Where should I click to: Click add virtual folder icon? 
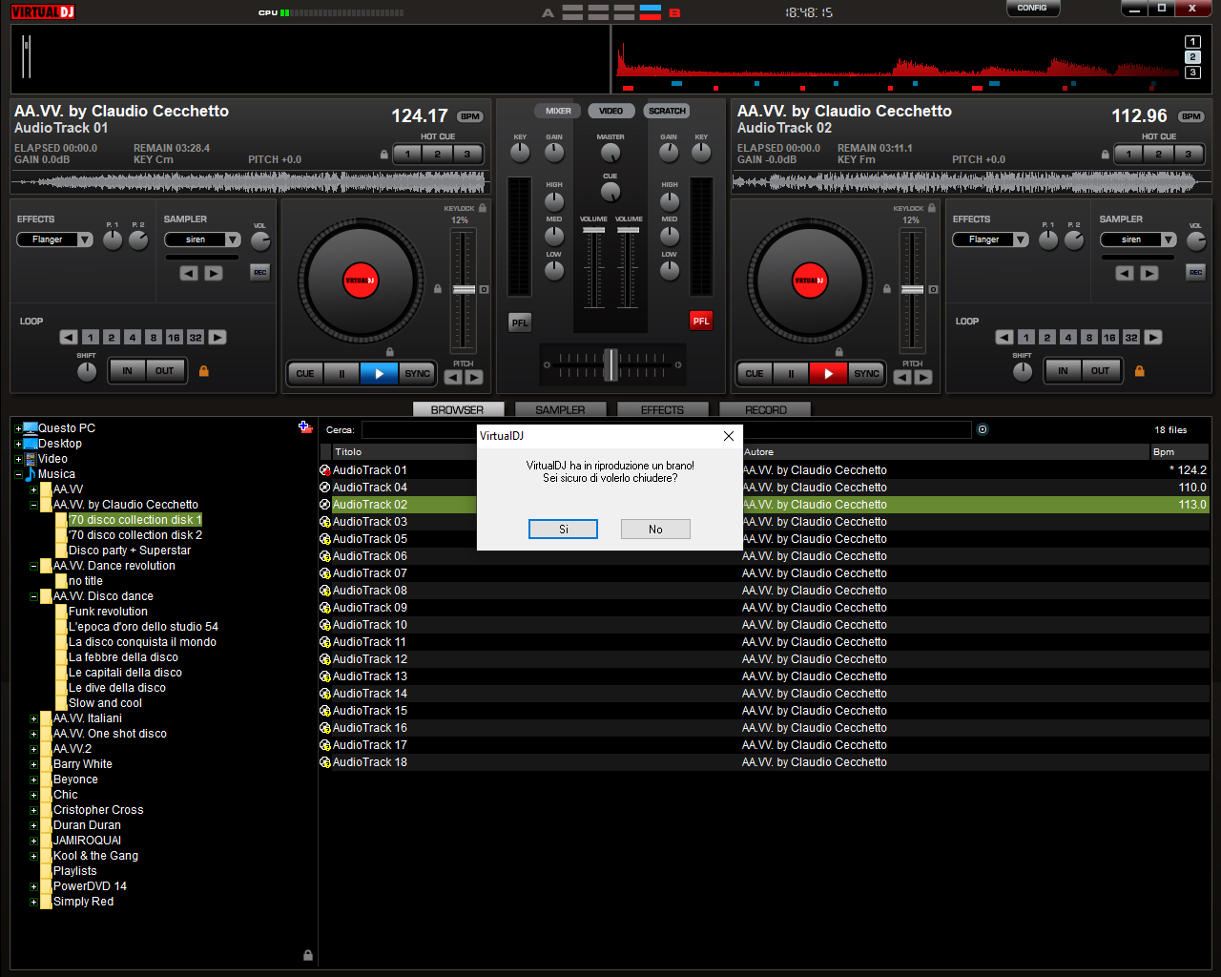point(305,427)
